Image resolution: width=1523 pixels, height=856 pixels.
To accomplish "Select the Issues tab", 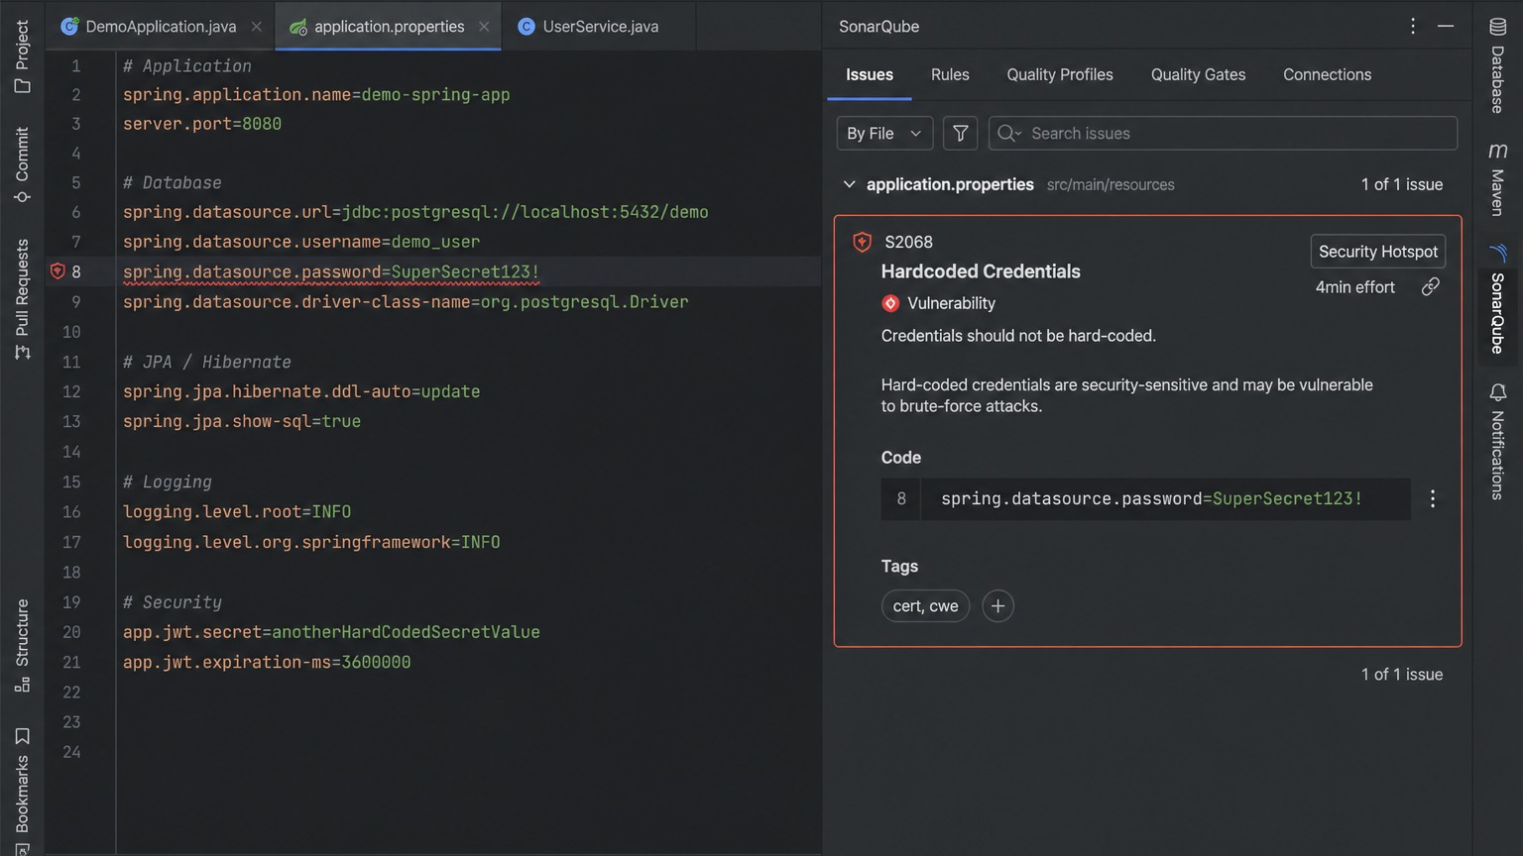I will tap(870, 74).
